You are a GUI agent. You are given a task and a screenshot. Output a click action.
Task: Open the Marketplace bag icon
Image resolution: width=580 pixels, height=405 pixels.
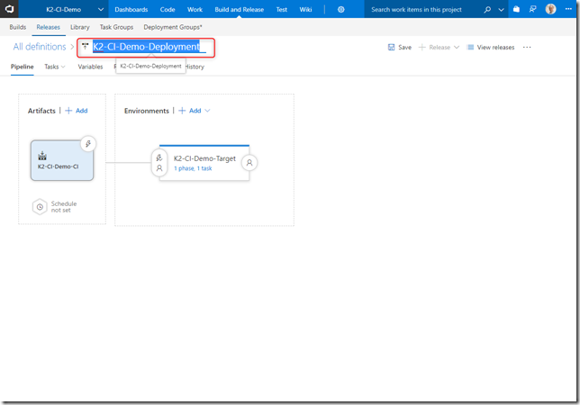(516, 9)
